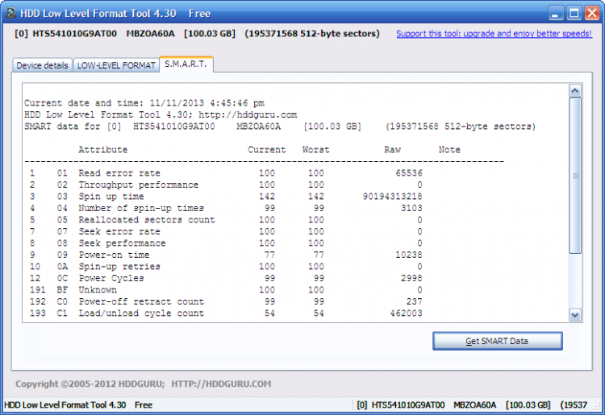Click the Get SMART Data button
Screen dimensions: 605x415
point(498,341)
